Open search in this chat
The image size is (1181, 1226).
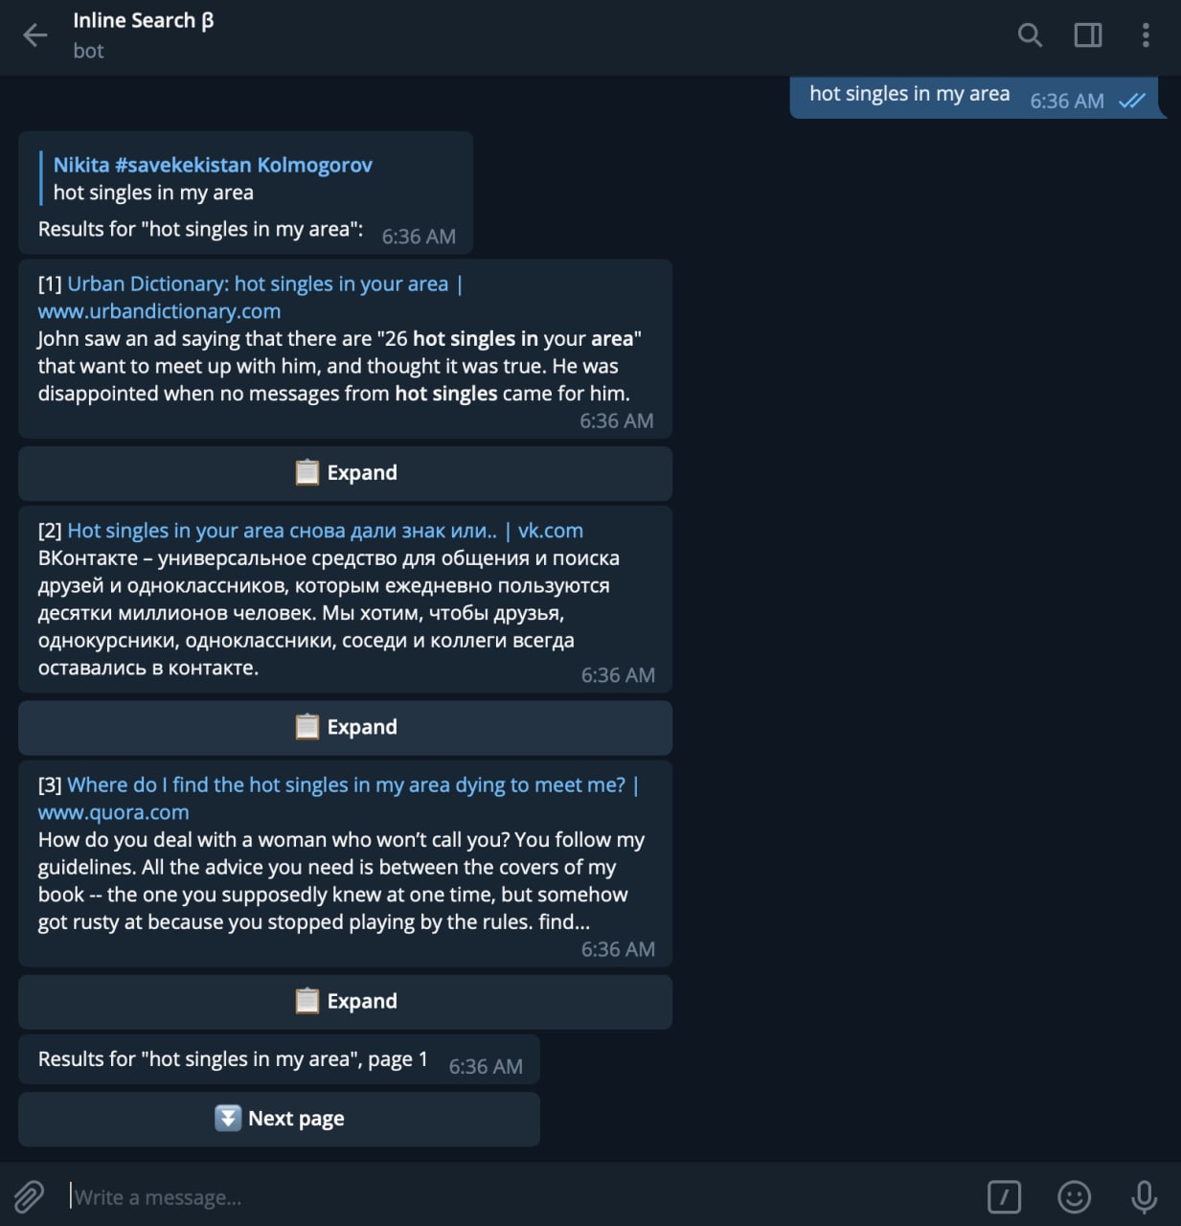[1030, 35]
